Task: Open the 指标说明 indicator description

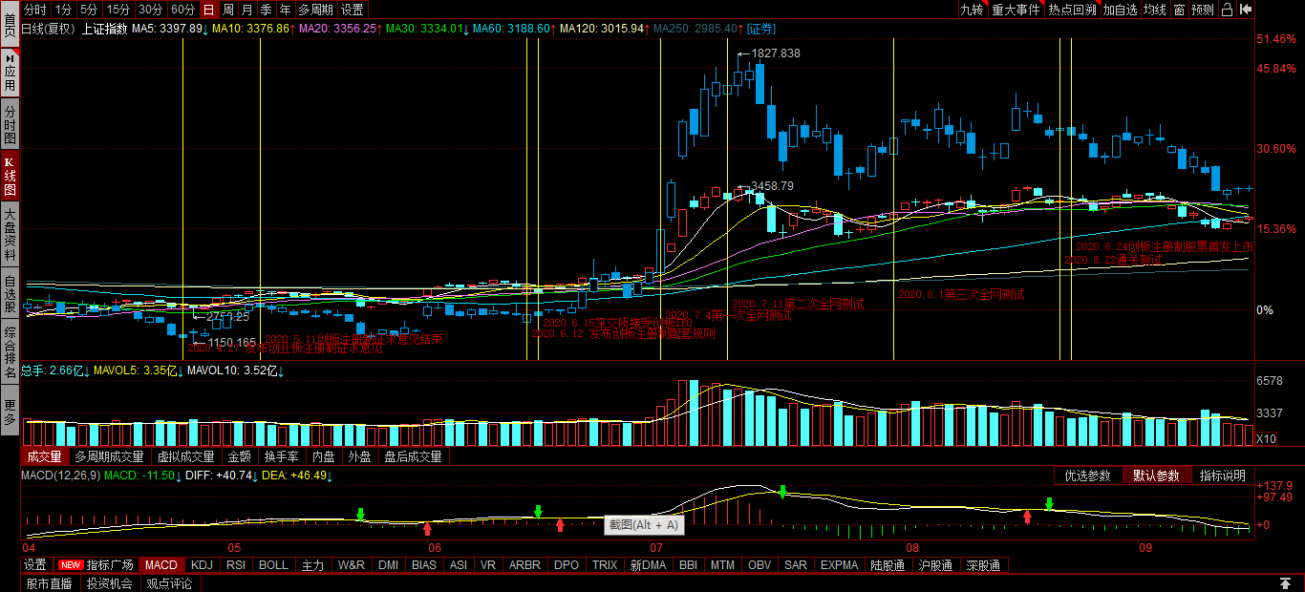Action: tap(1223, 476)
